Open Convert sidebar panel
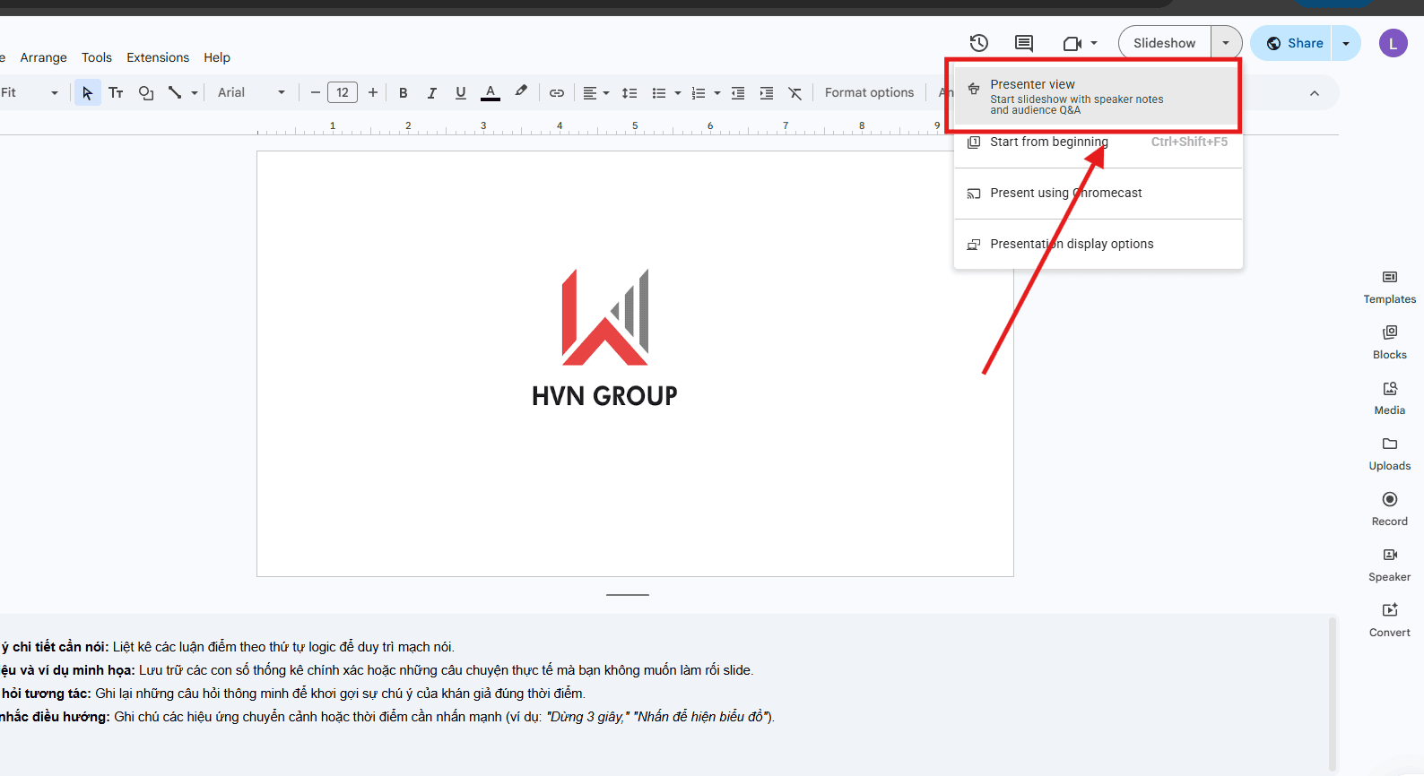This screenshot has width=1424, height=776. [x=1389, y=620]
